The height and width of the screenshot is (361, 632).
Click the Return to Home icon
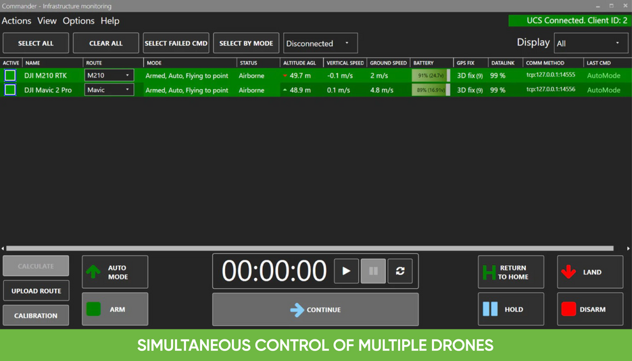click(489, 272)
